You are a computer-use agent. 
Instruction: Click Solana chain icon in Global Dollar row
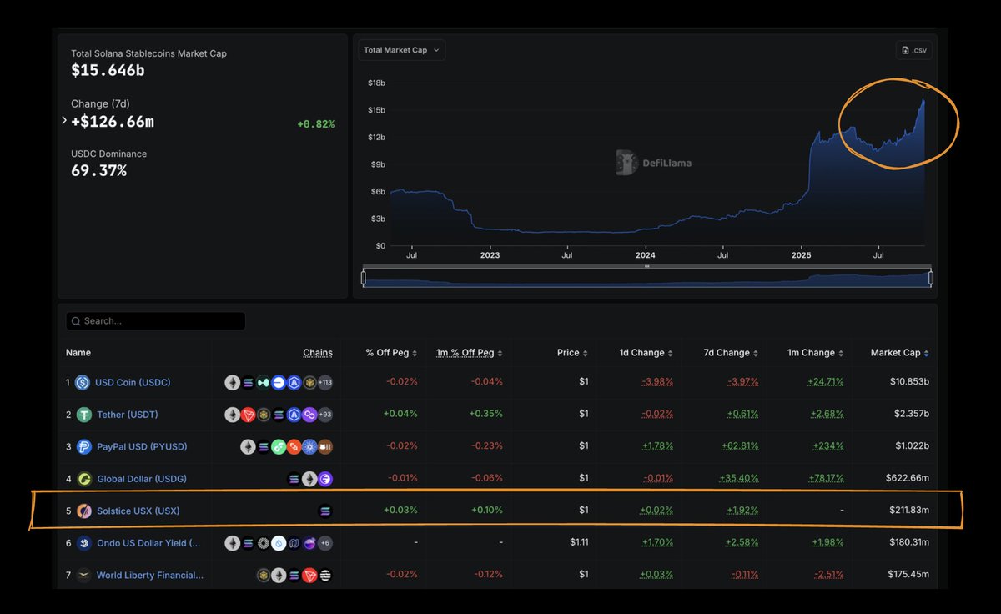click(294, 479)
